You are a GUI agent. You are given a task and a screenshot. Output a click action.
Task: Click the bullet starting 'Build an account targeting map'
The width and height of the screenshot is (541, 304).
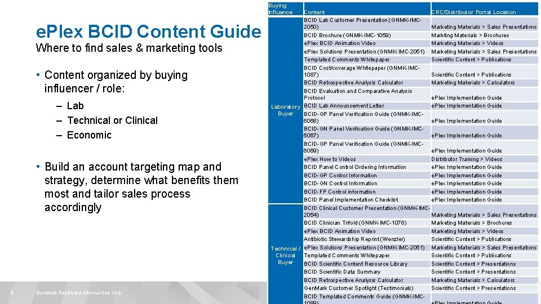(141, 187)
